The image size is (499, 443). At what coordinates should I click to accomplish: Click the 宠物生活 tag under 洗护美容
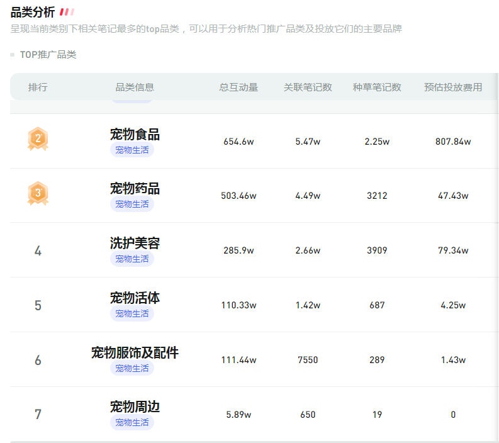point(132,259)
